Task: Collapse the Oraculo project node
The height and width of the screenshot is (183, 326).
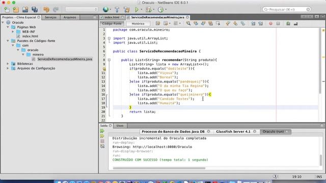Action: pyautogui.click(x=3, y=22)
